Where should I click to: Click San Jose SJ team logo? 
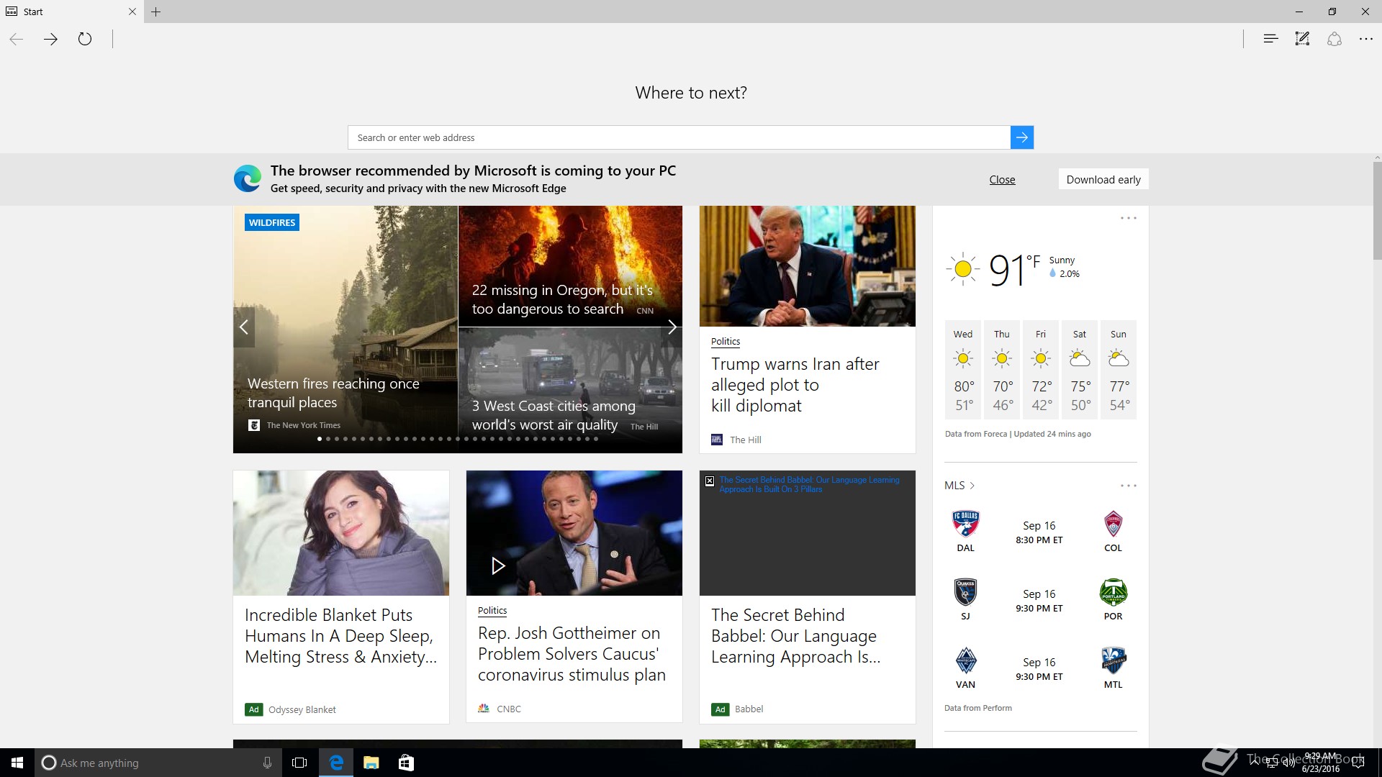965,593
